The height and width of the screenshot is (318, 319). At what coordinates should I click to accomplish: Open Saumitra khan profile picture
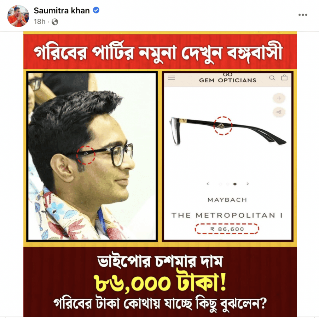tap(18, 16)
